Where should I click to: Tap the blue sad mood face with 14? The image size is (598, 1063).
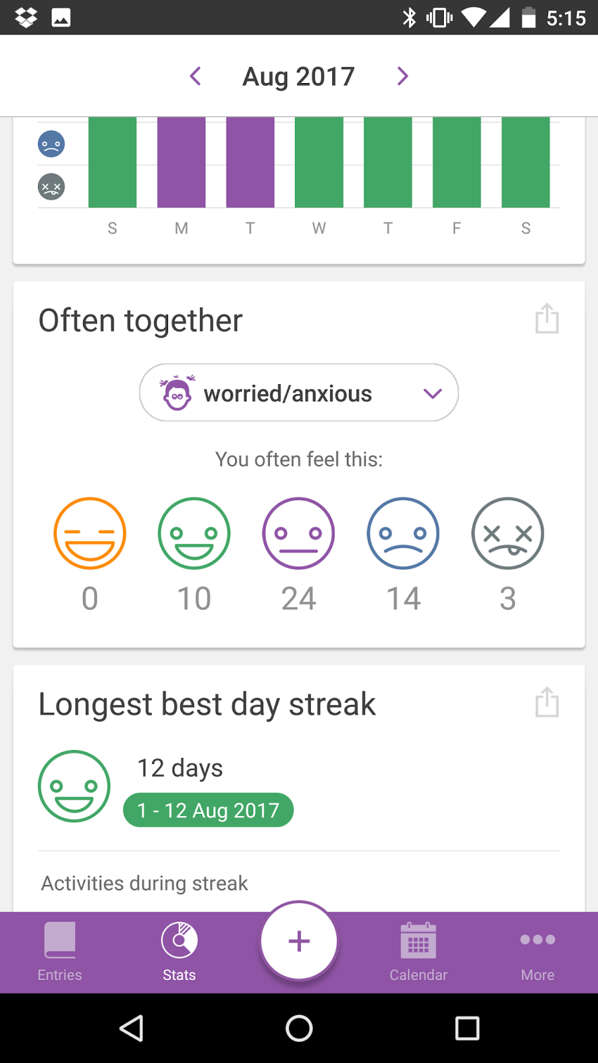point(403,533)
